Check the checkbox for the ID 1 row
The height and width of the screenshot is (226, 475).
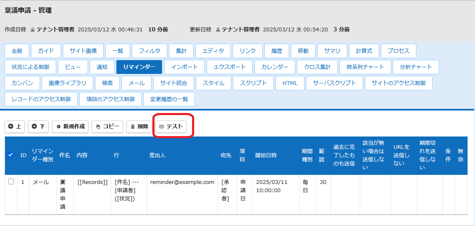(11, 181)
